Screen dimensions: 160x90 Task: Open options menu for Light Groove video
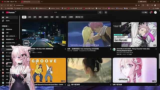coord(65,85)
